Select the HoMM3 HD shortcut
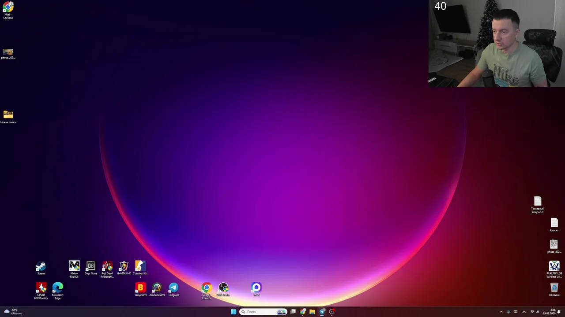The width and height of the screenshot is (565, 317). 124,268
